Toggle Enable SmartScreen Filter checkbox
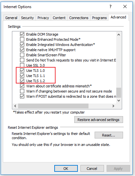This screenshot has width=135, height=176. [22, 55]
